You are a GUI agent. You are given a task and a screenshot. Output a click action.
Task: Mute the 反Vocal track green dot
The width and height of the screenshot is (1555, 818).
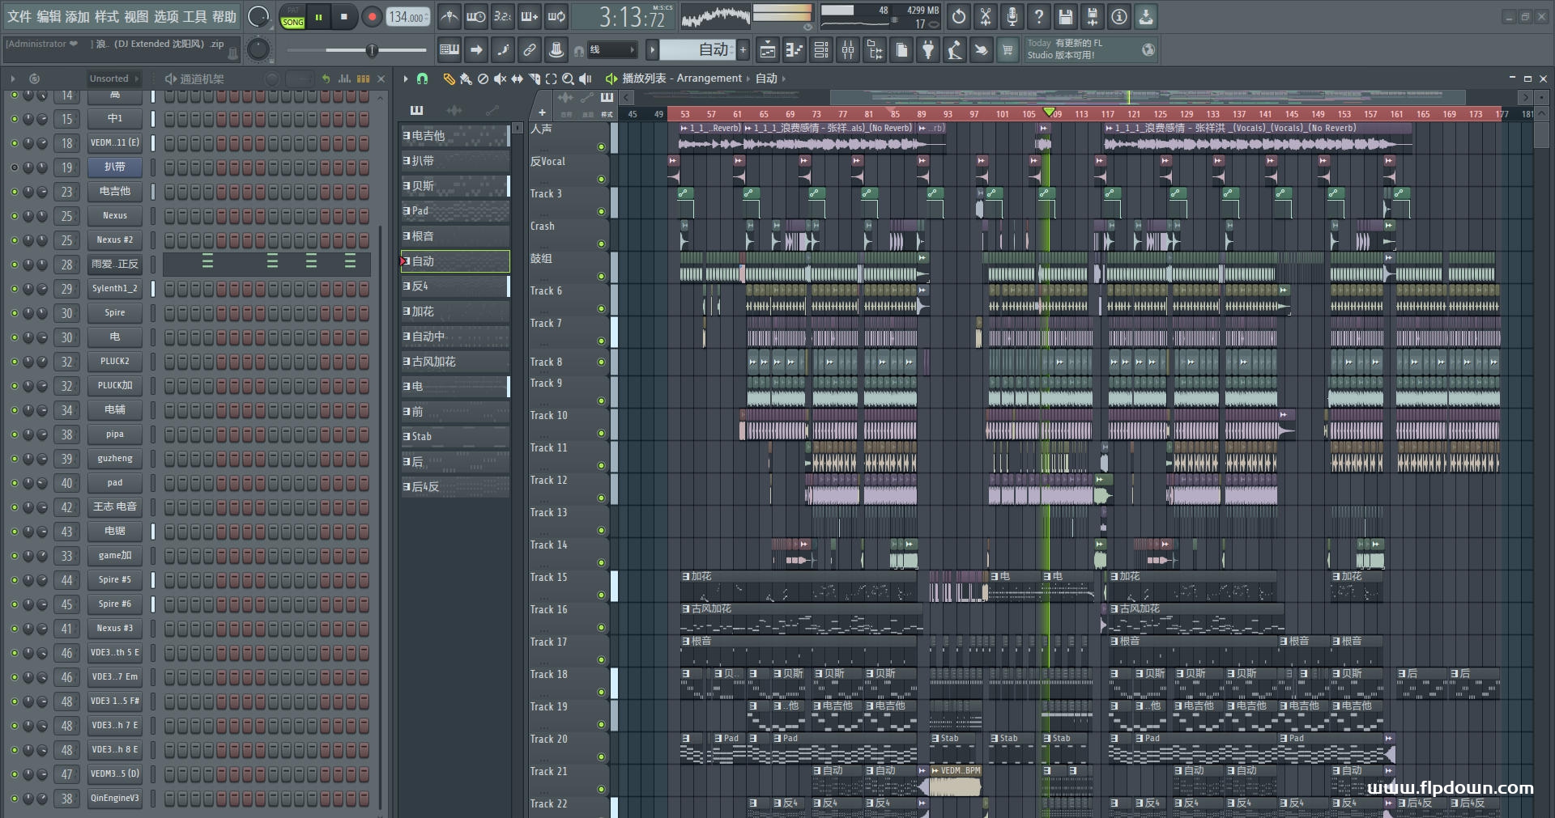tap(601, 179)
